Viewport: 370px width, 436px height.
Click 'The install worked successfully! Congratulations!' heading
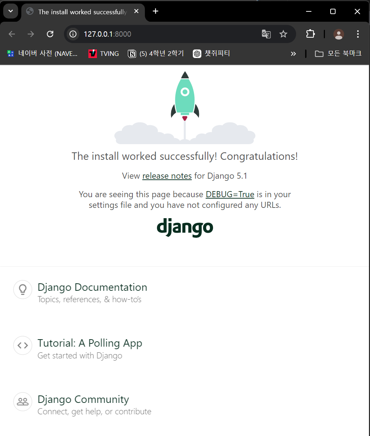pos(185,156)
